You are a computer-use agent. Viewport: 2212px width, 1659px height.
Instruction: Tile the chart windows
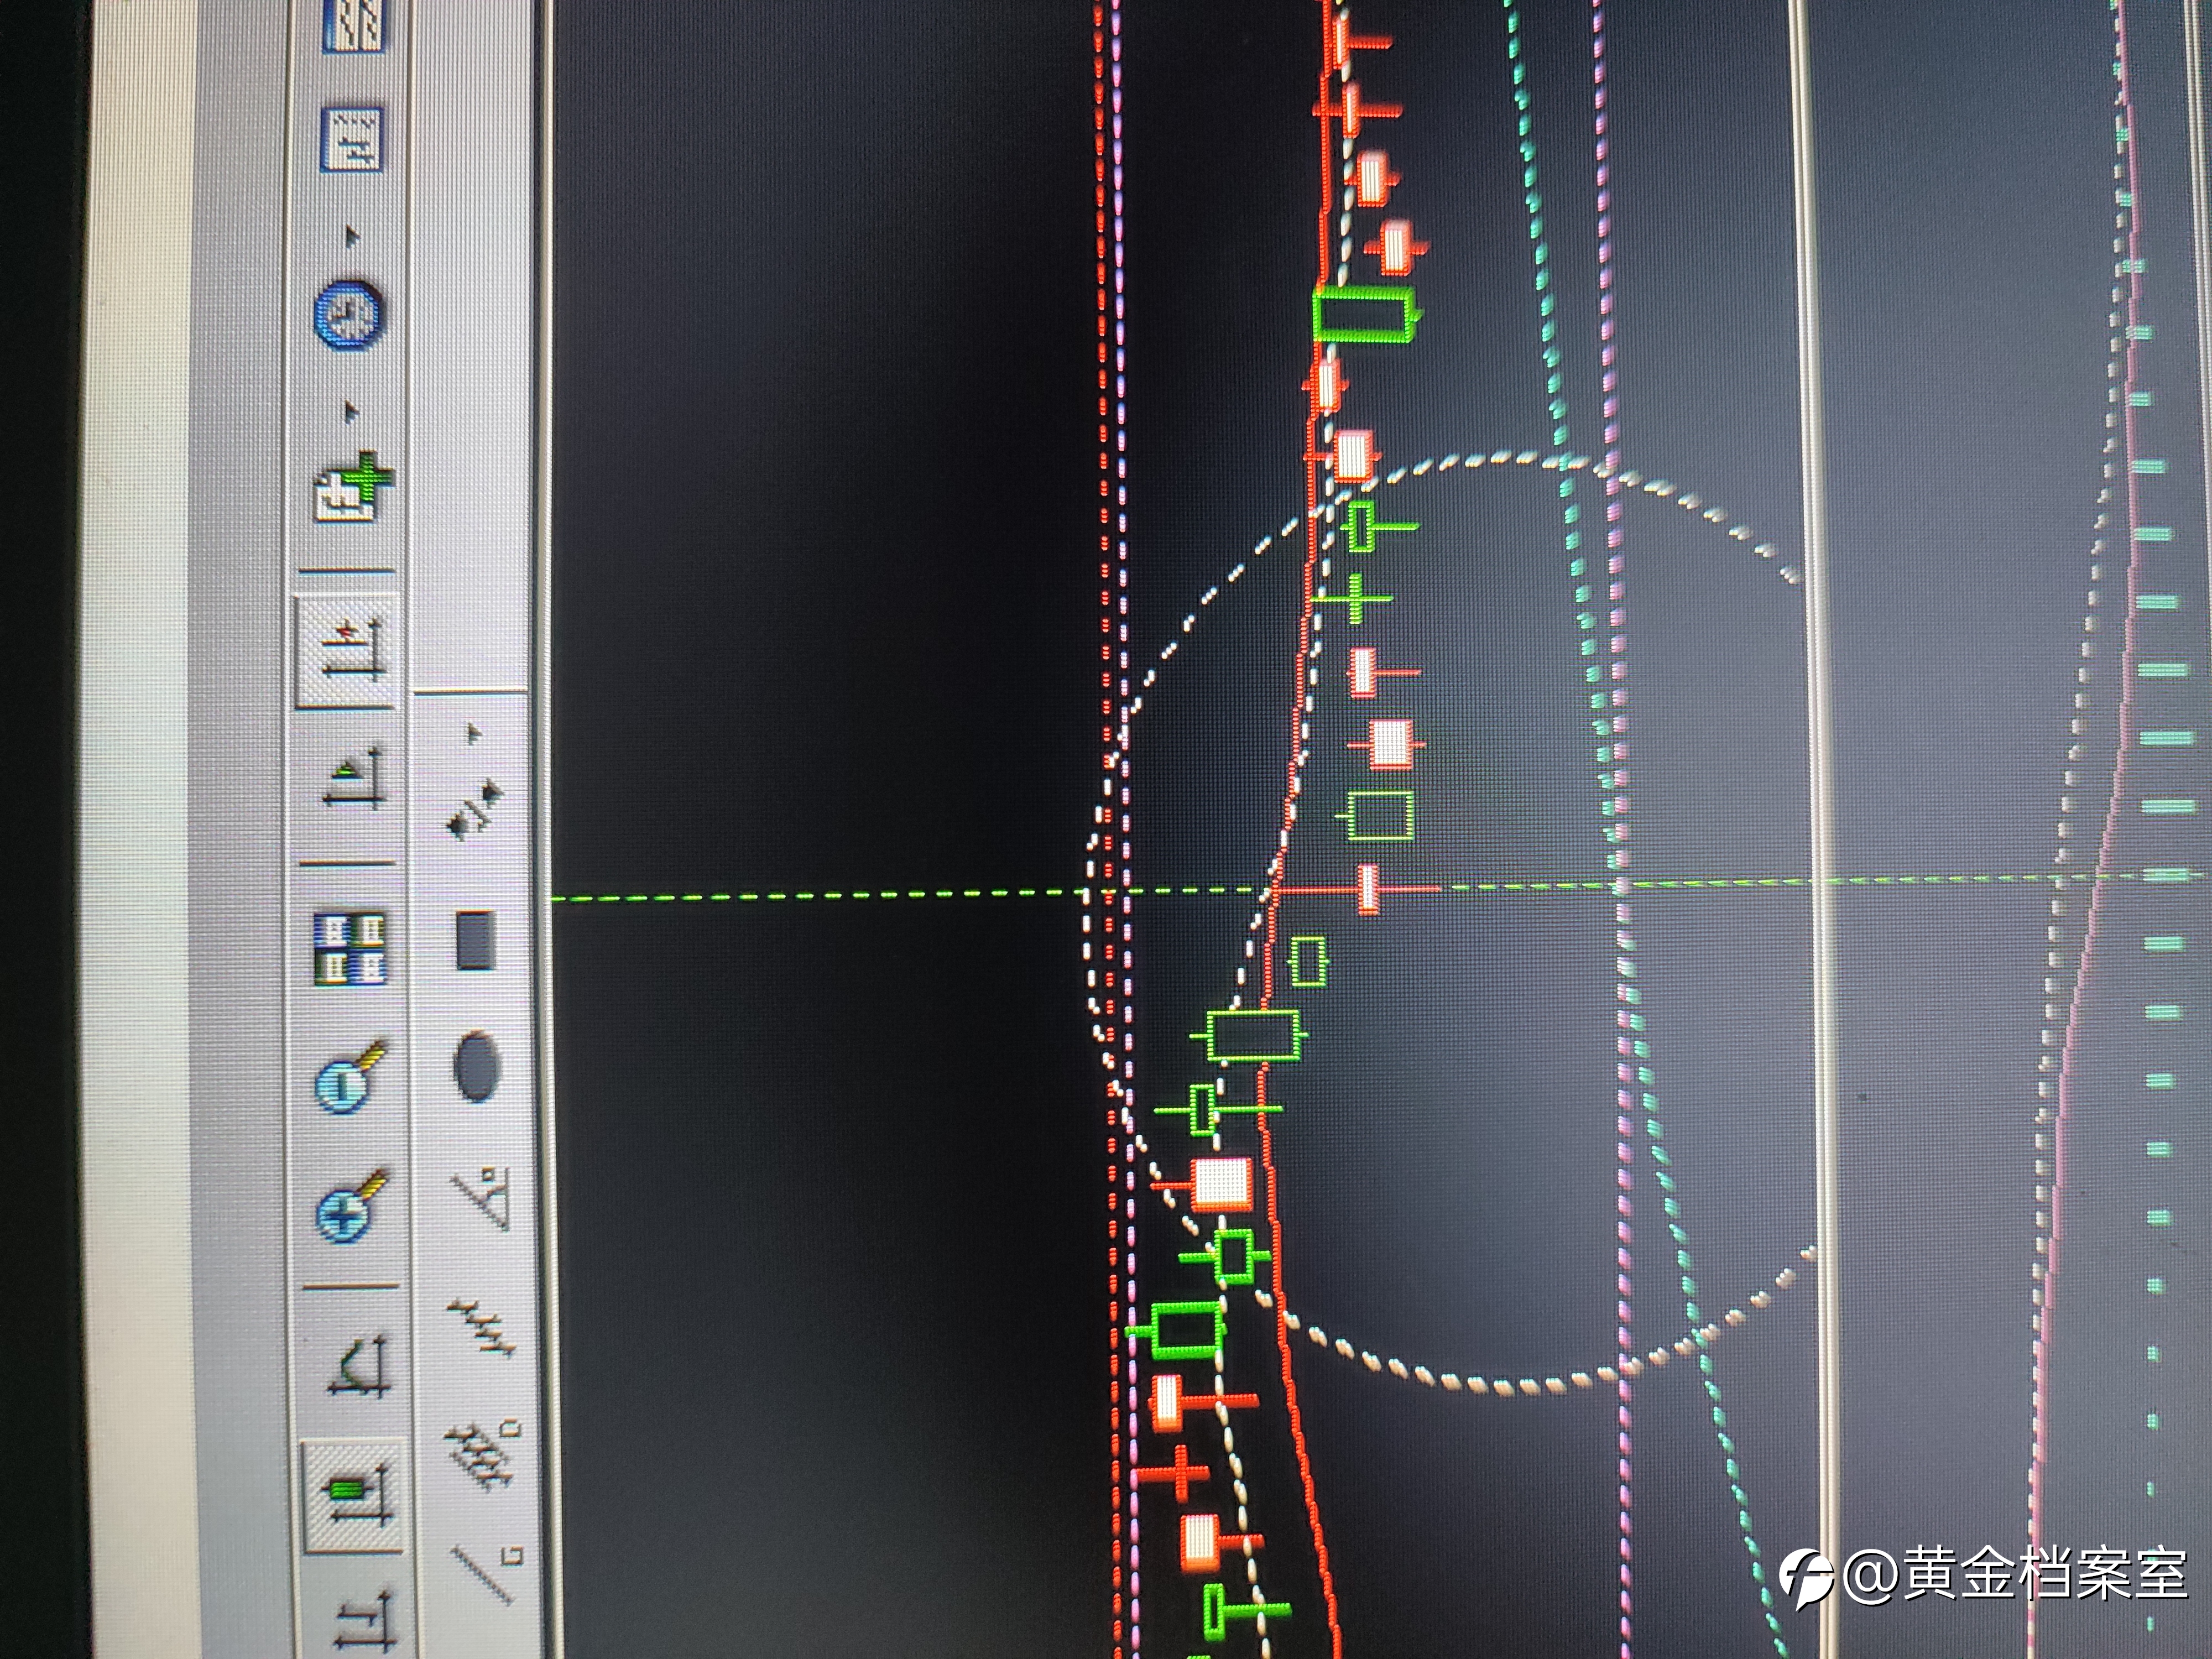click(349, 948)
